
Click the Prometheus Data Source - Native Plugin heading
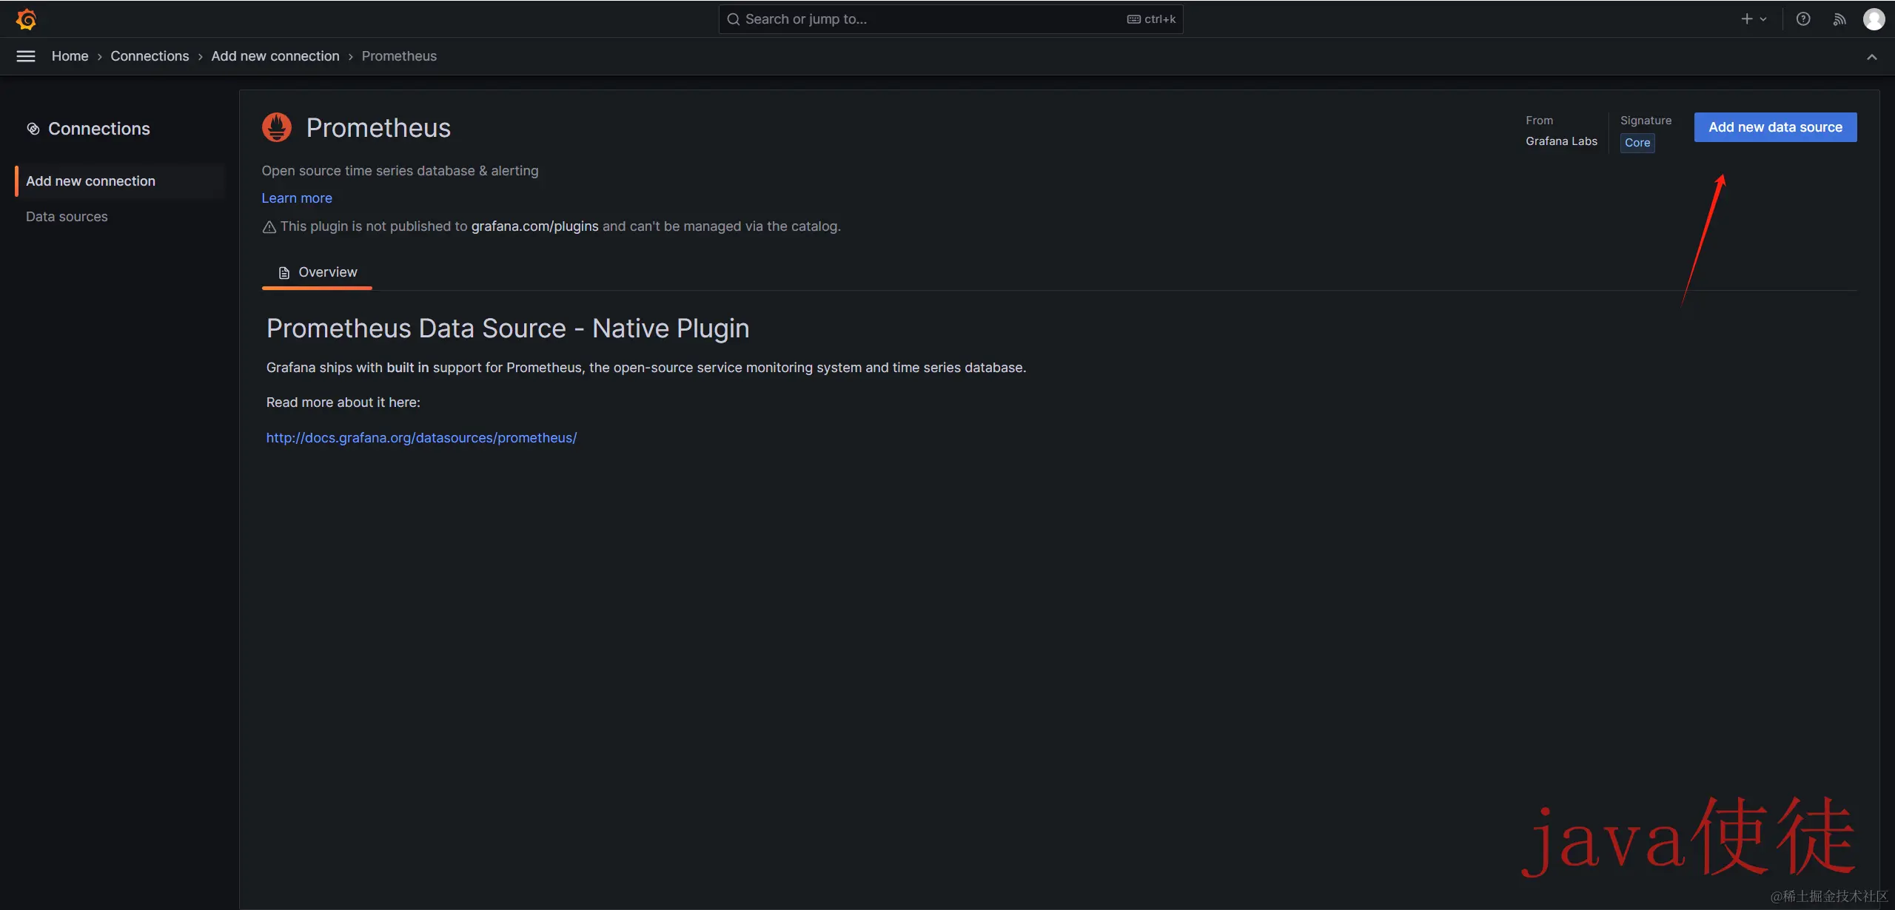click(x=508, y=328)
